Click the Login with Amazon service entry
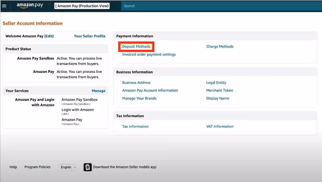This screenshot has height=182, width=322. pyautogui.click(x=78, y=110)
